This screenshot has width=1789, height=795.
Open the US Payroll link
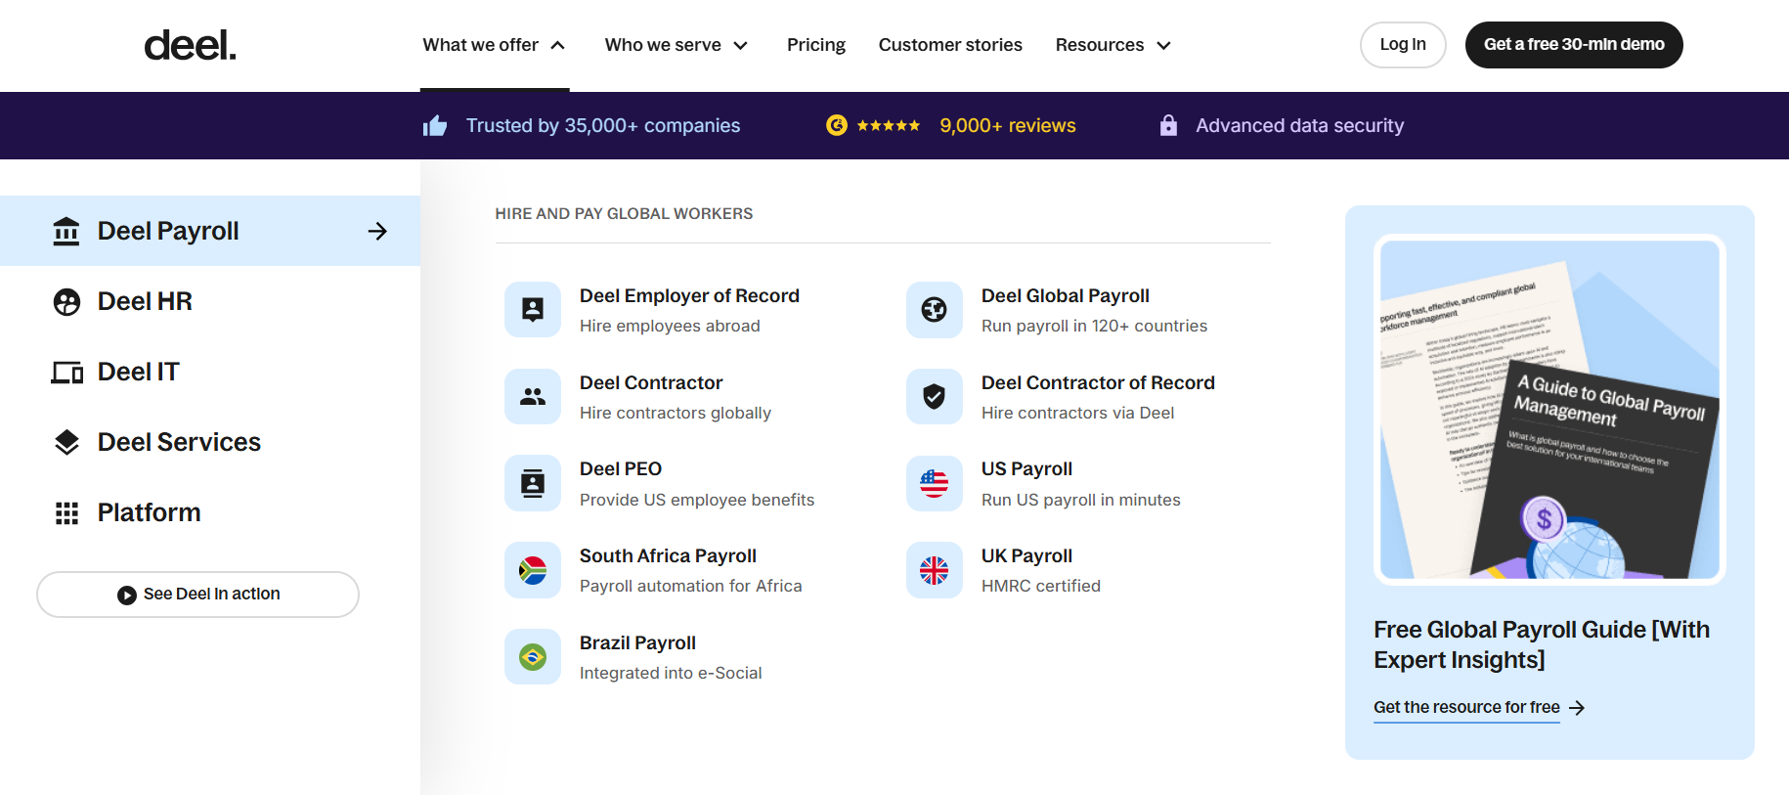1026,468
